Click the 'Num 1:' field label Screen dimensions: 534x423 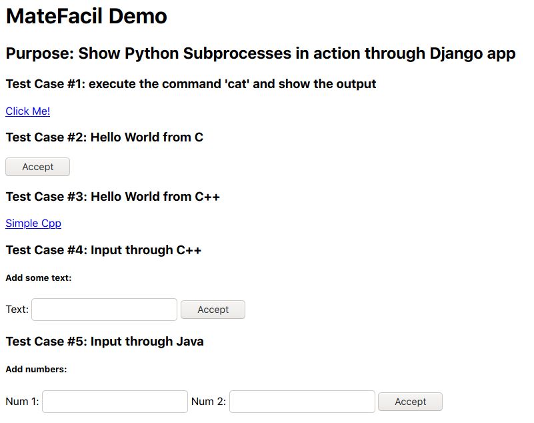(x=22, y=402)
